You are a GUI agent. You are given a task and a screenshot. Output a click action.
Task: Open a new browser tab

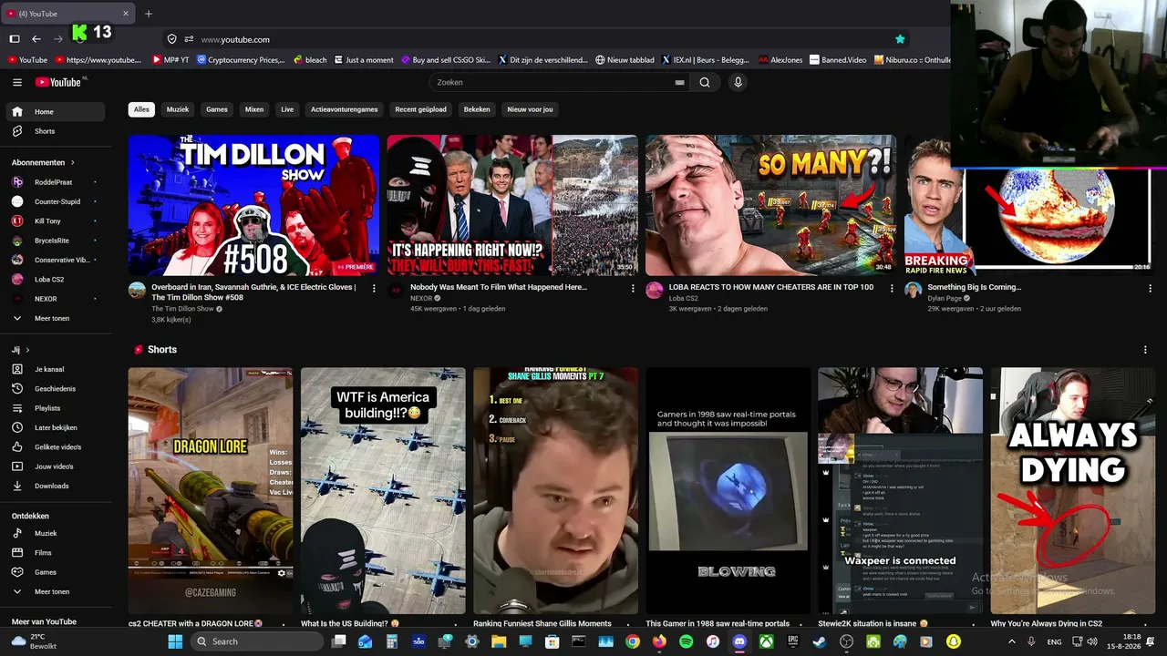point(149,14)
